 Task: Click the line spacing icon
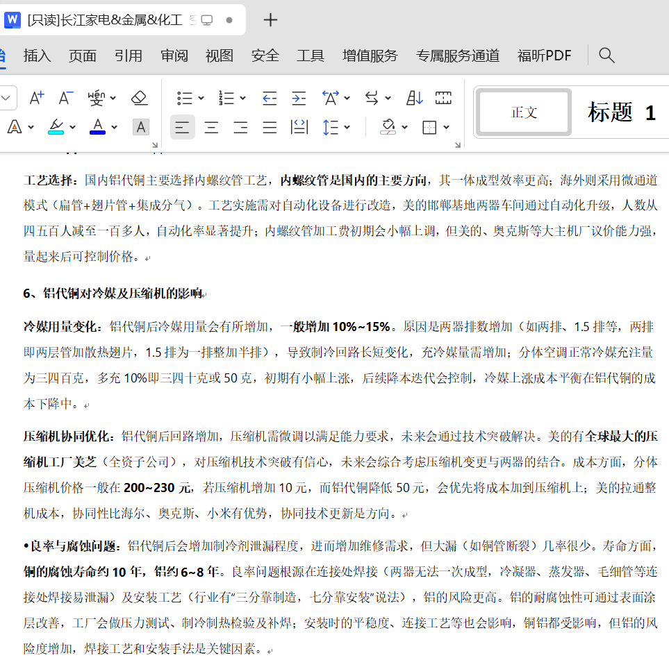tap(331, 127)
